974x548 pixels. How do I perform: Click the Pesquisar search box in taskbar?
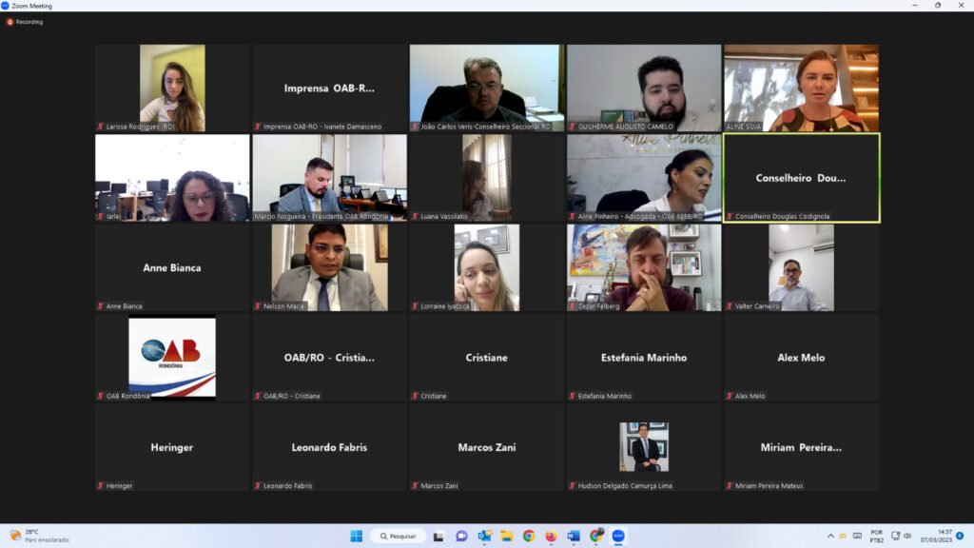(x=398, y=536)
